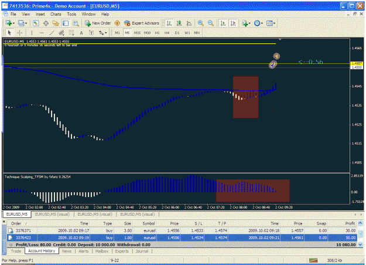Open the Charts menu
366x265 pixels.
56,14
